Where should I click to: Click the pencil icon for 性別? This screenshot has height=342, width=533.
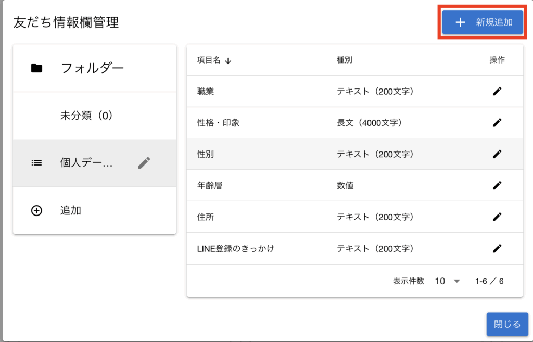tap(497, 154)
